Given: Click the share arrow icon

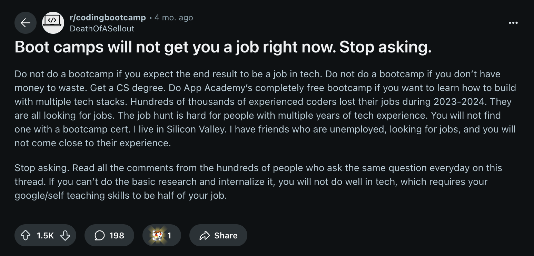Looking at the screenshot, I should tap(205, 235).
